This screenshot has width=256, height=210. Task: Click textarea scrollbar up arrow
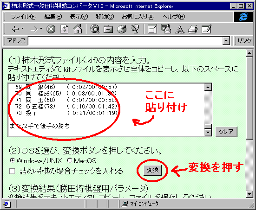(208, 87)
